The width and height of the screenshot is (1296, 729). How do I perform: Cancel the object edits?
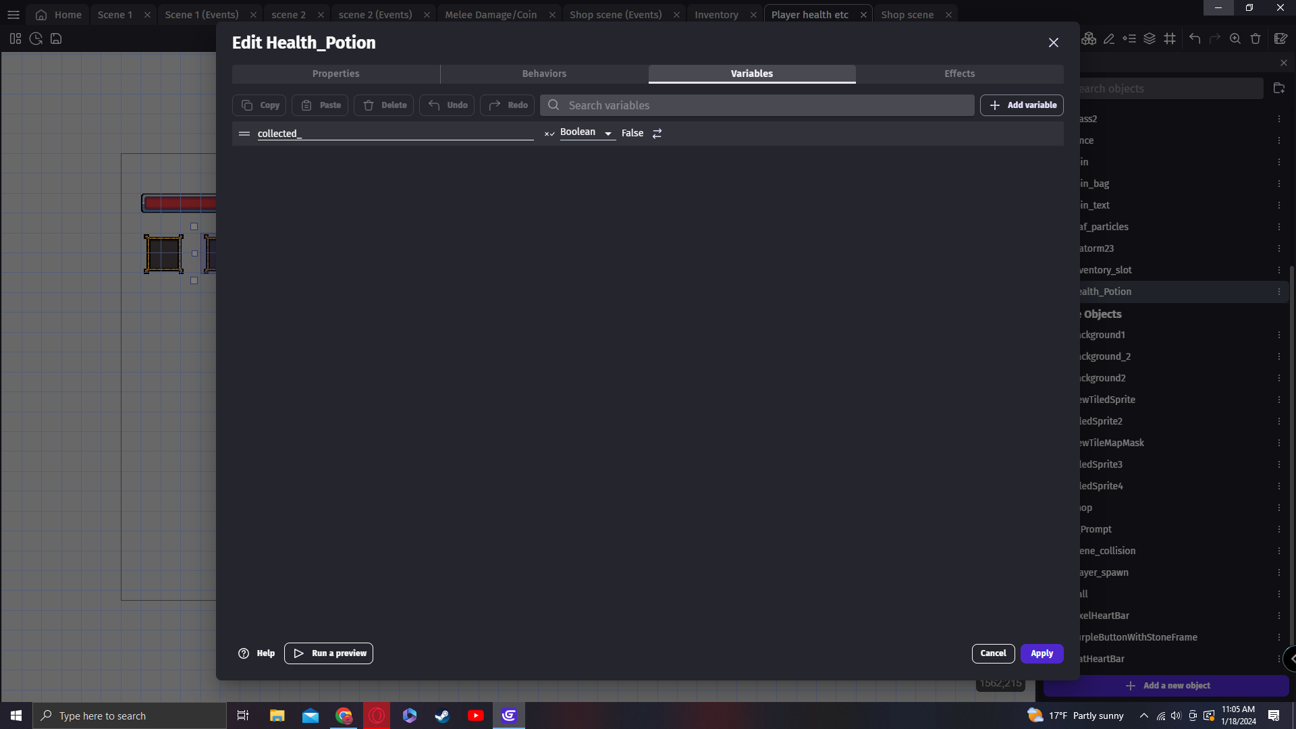993,653
